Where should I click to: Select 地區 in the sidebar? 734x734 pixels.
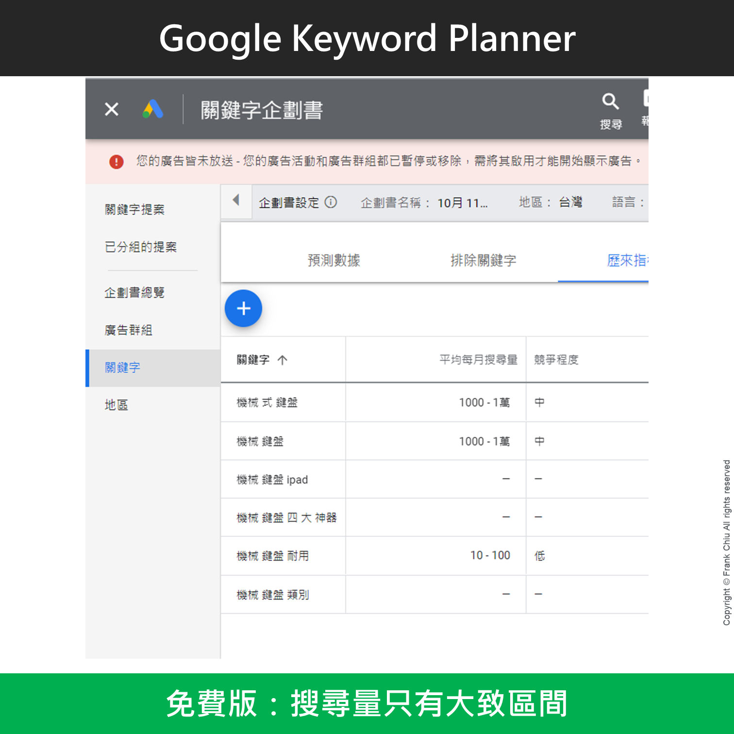pos(117,405)
